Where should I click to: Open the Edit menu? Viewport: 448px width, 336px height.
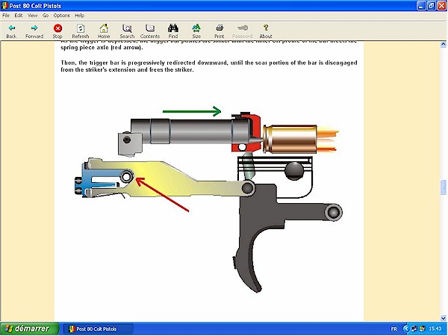click(19, 16)
